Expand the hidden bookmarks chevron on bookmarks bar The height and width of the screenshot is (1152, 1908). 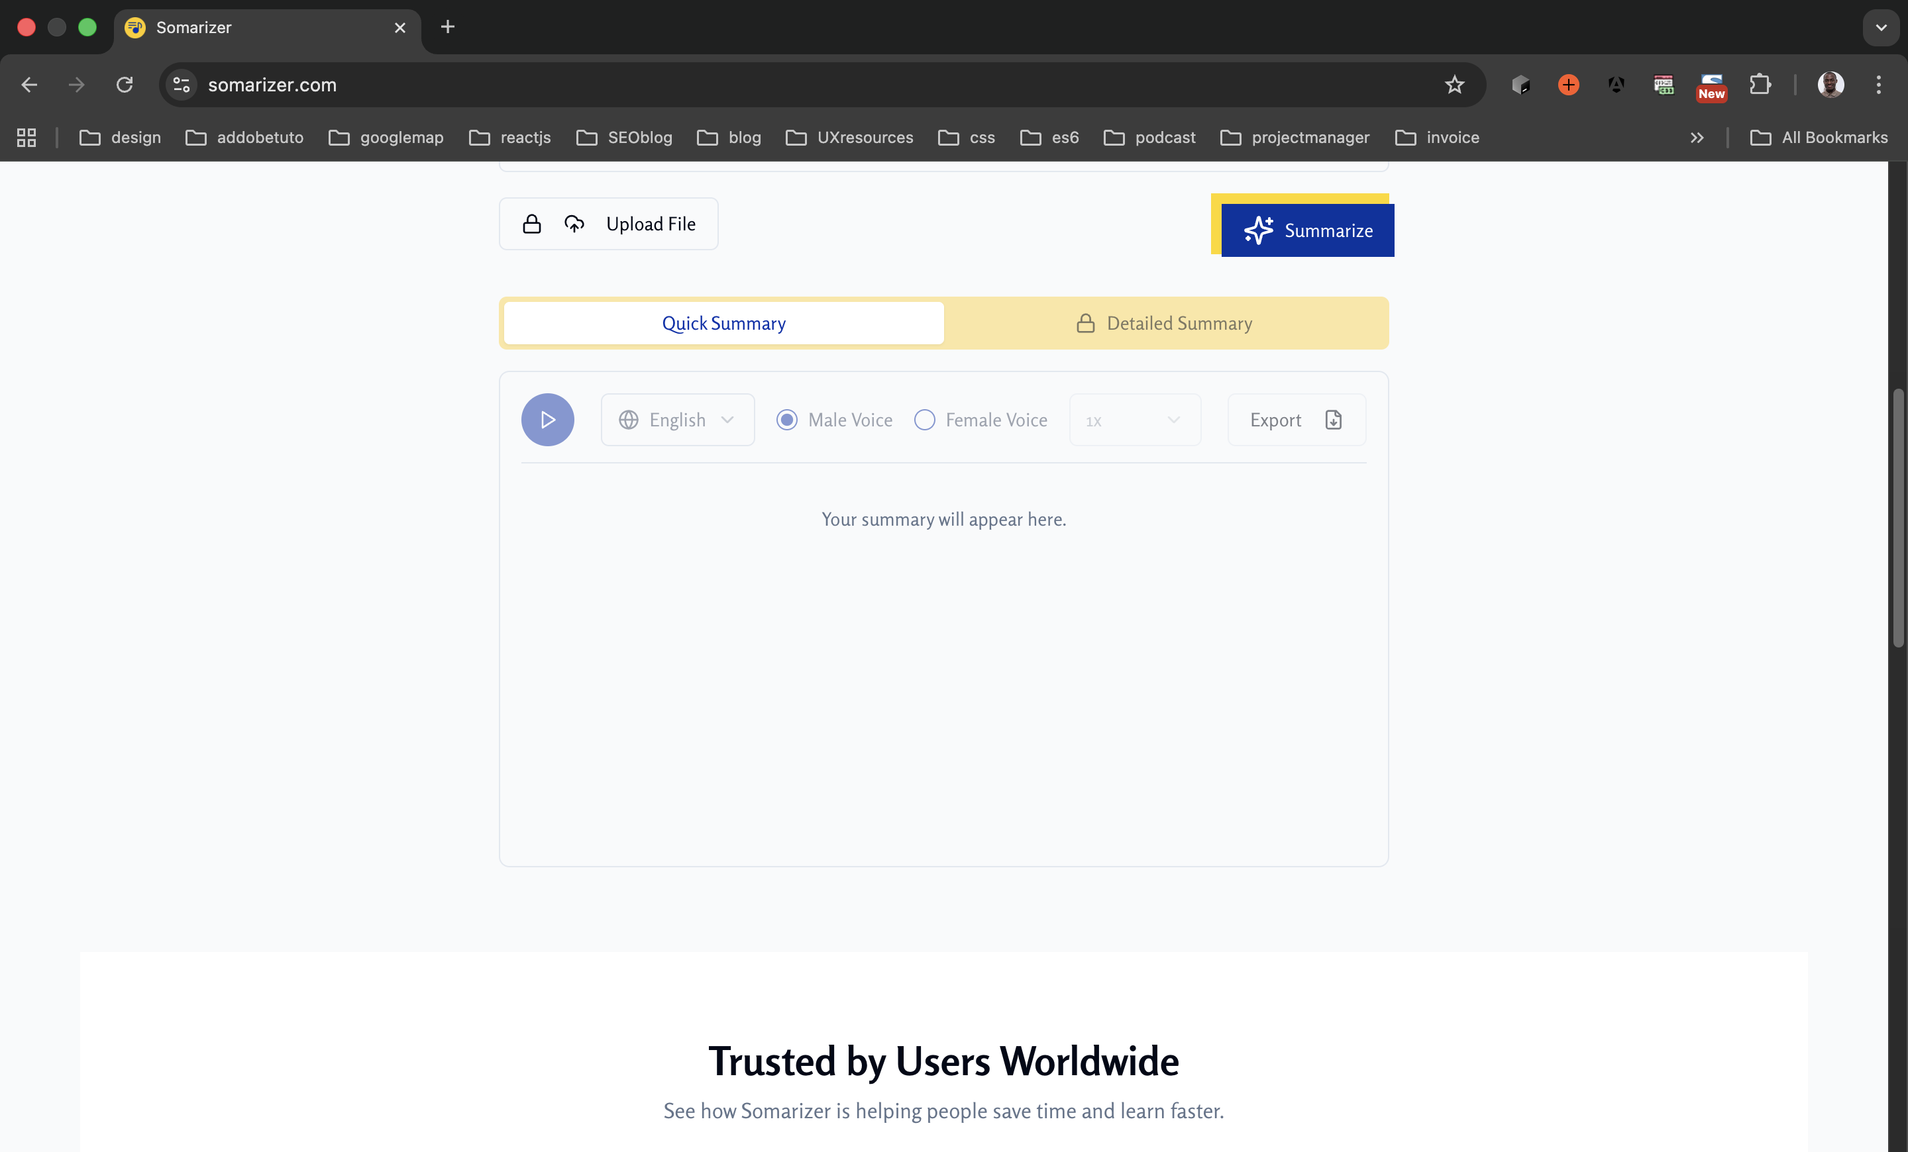pos(1697,137)
